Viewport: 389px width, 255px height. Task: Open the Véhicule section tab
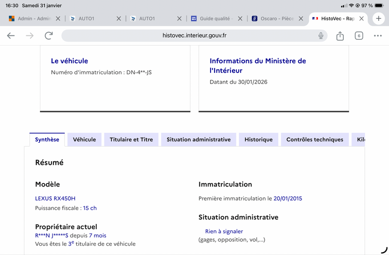84,139
